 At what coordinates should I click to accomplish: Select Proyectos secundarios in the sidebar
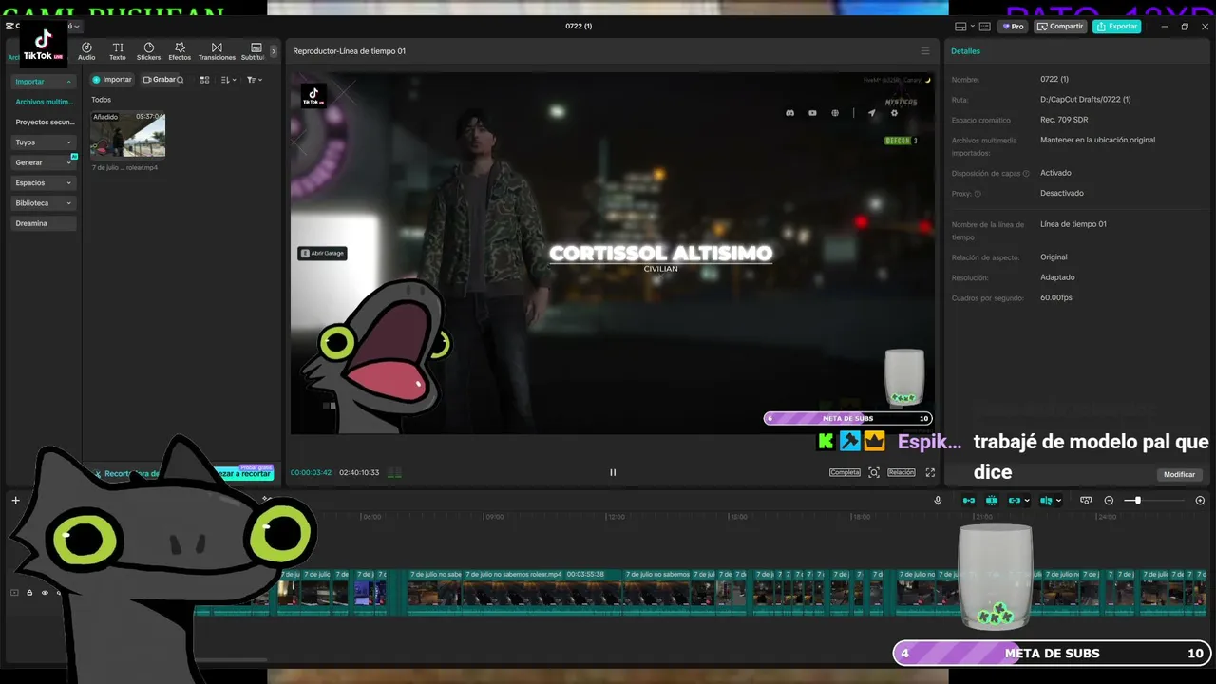[x=44, y=122]
